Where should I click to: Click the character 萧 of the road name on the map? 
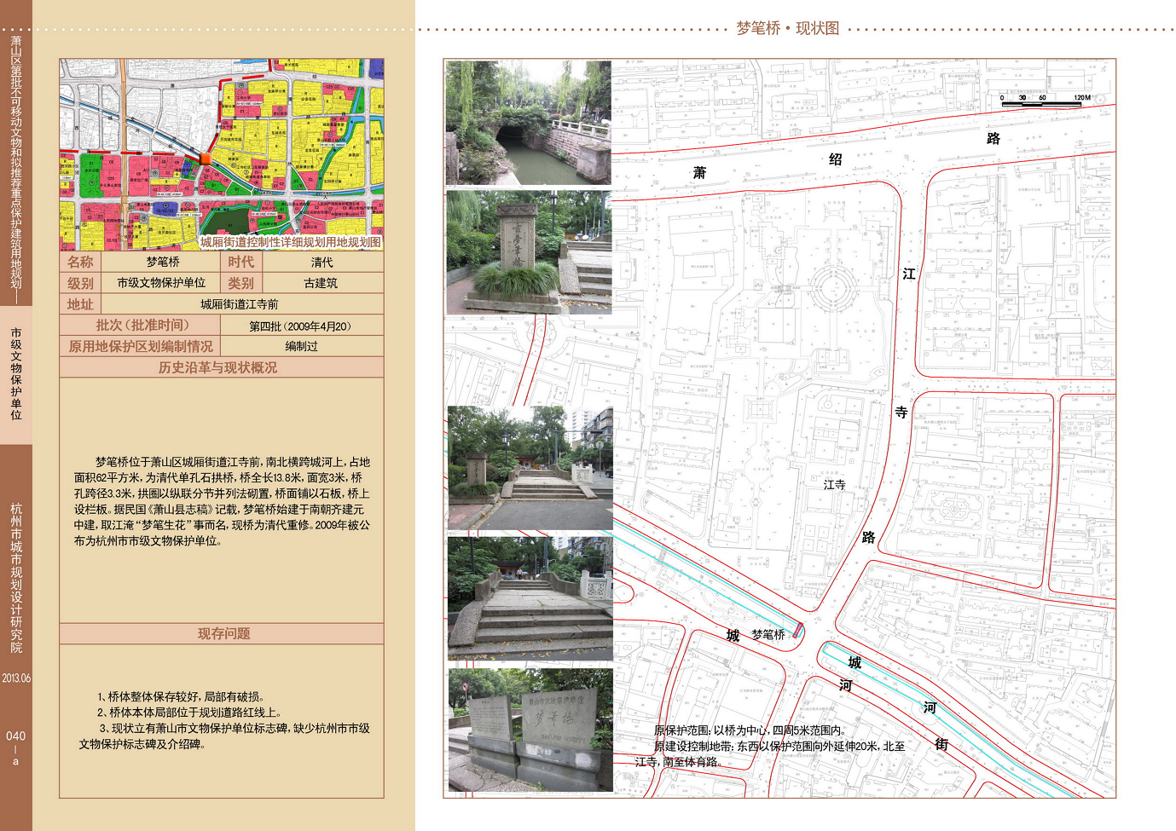click(x=699, y=173)
